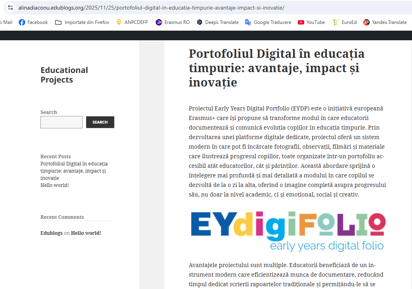
Task: Open the Mail bookmark
Action: (7, 22)
